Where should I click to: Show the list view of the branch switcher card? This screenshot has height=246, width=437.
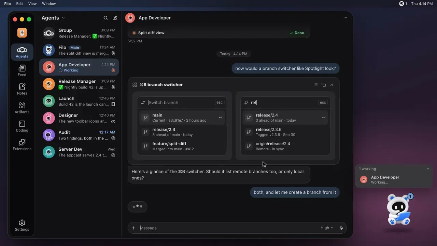tap(316, 85)
